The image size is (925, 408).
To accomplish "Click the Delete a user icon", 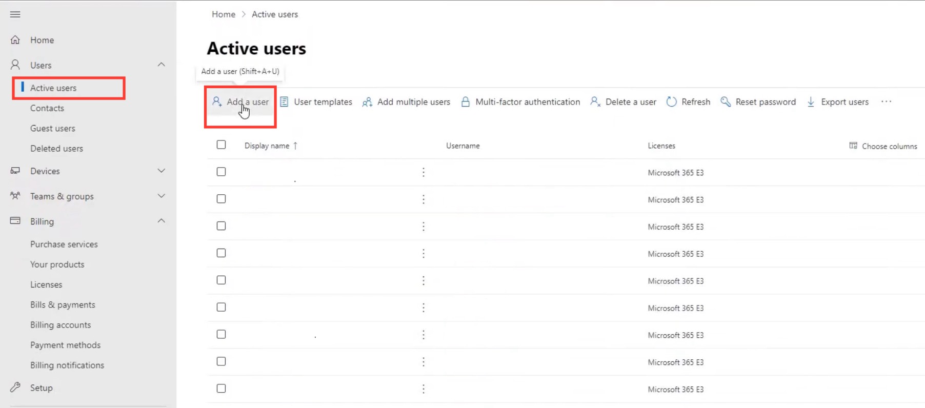I will pos(595,101).
